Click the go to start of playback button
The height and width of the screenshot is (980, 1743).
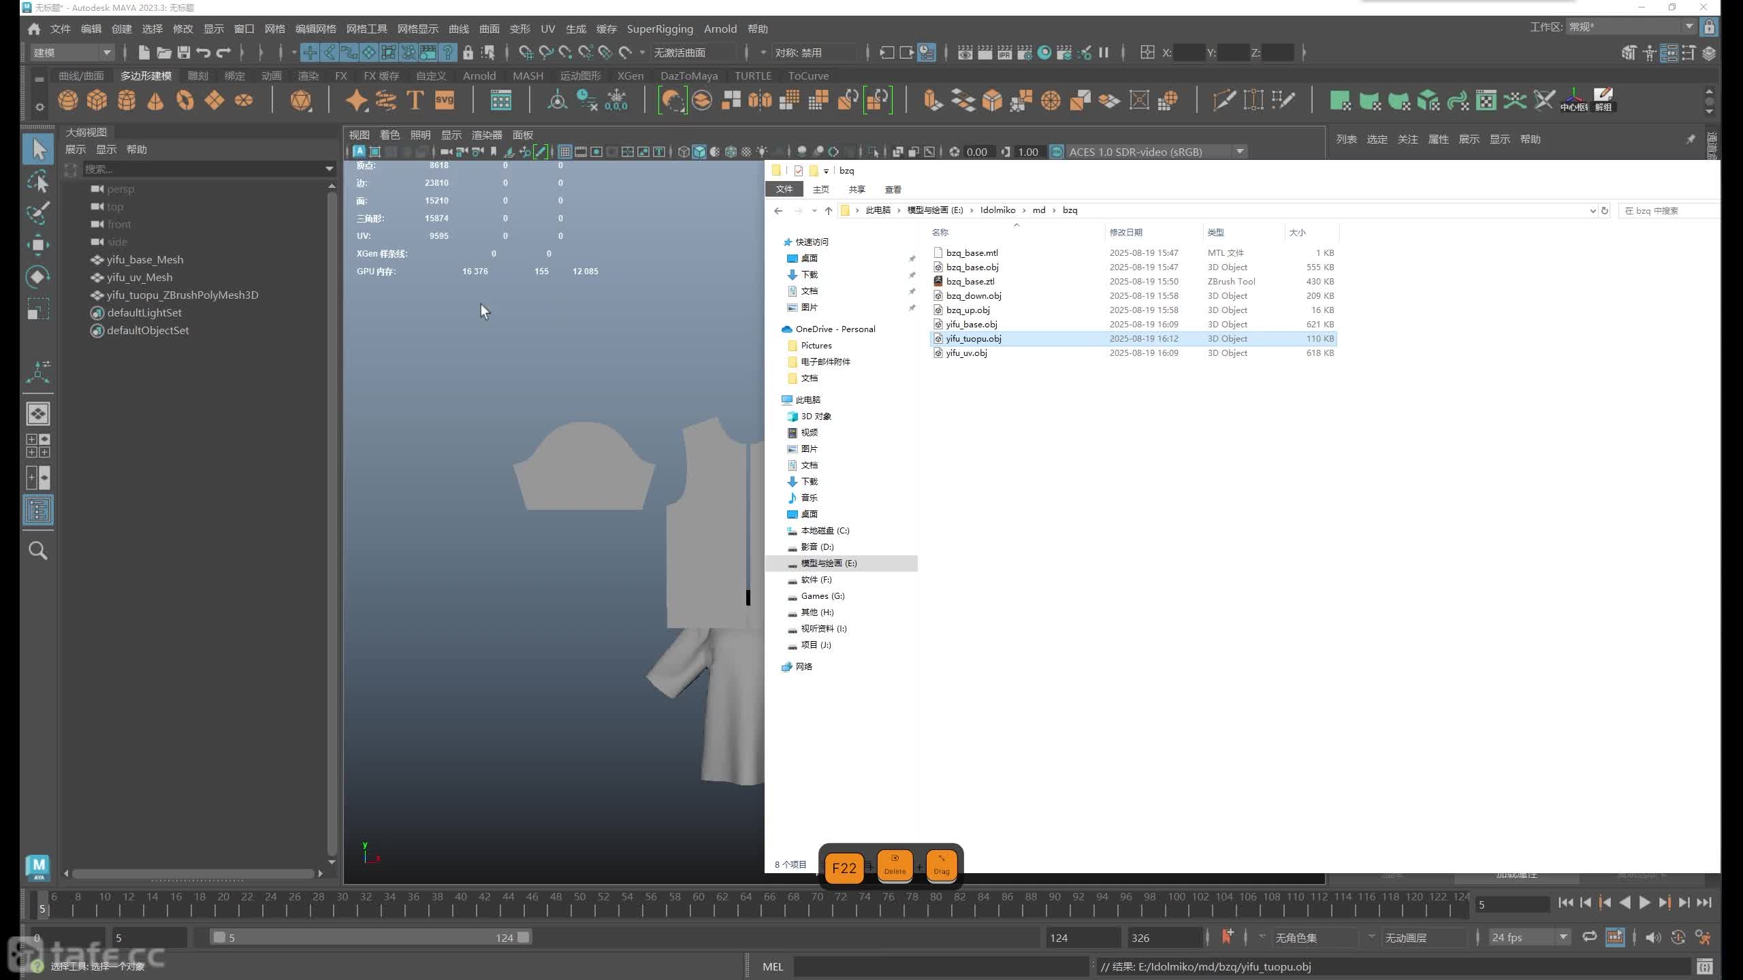(1565, 902)
